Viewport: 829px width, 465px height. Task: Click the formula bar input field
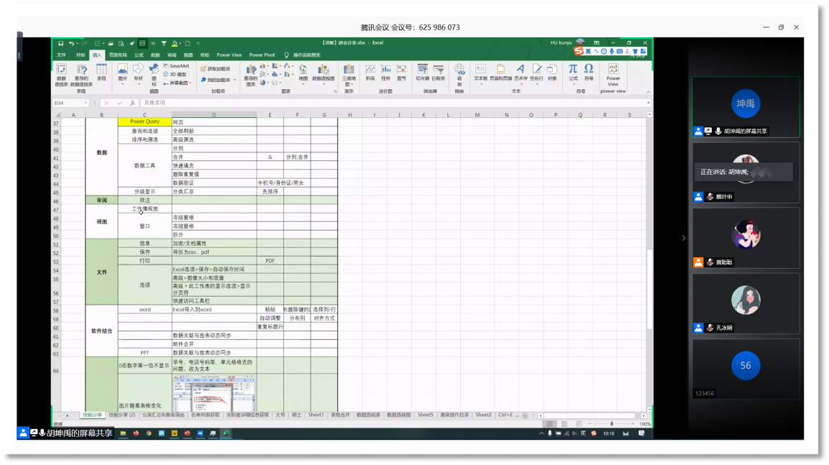coord(359,103)
